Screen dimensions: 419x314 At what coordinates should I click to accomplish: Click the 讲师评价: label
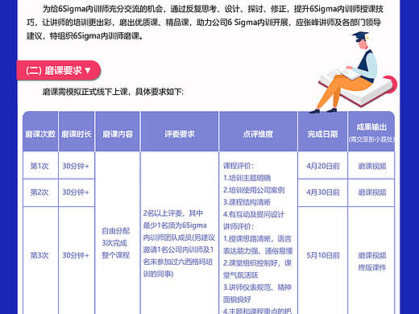239,226
